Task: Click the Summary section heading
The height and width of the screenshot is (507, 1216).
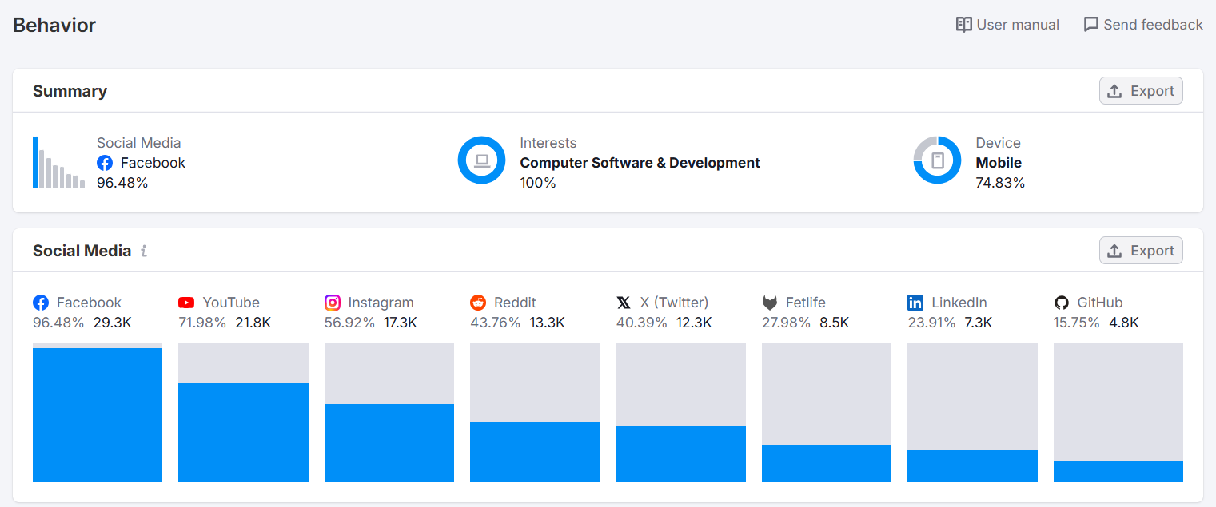Action: (x=70, y=91)
